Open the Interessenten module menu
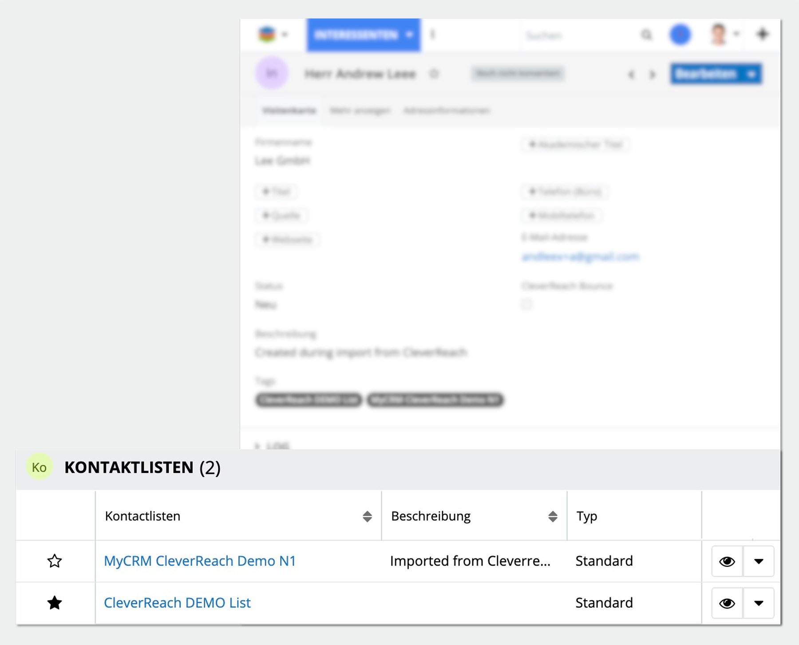Screen dimensions: 799x645 click(x=363, y=35)
